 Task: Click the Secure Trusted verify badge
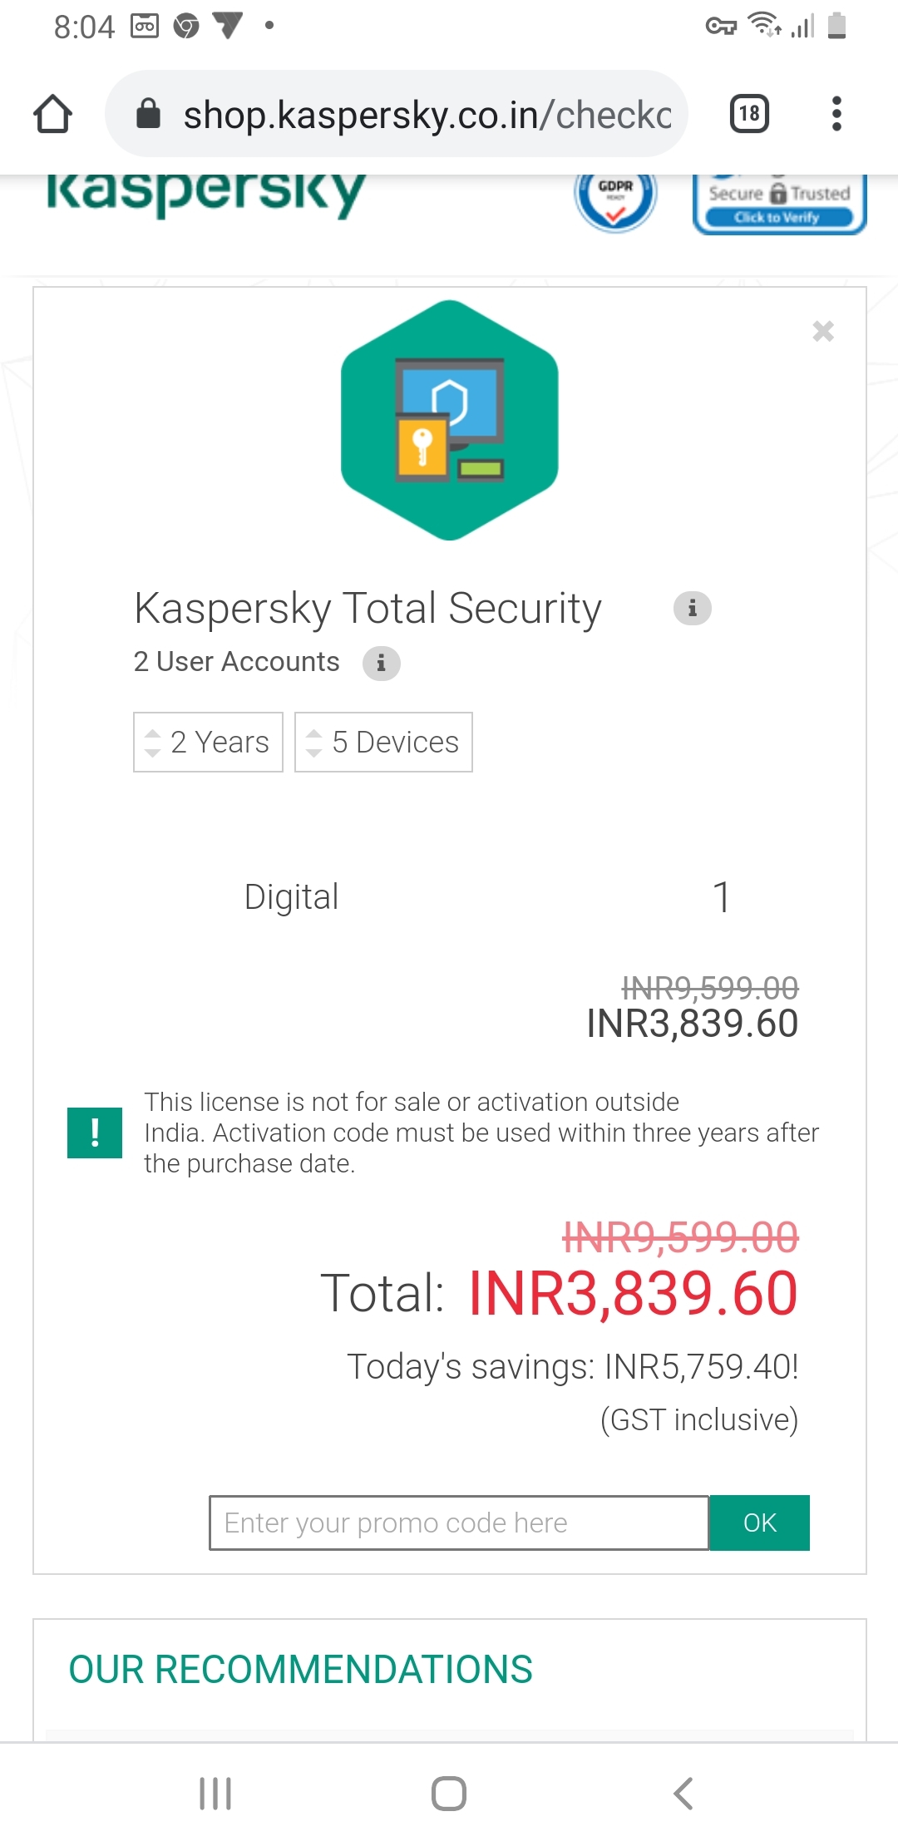[x=779, y=203]
